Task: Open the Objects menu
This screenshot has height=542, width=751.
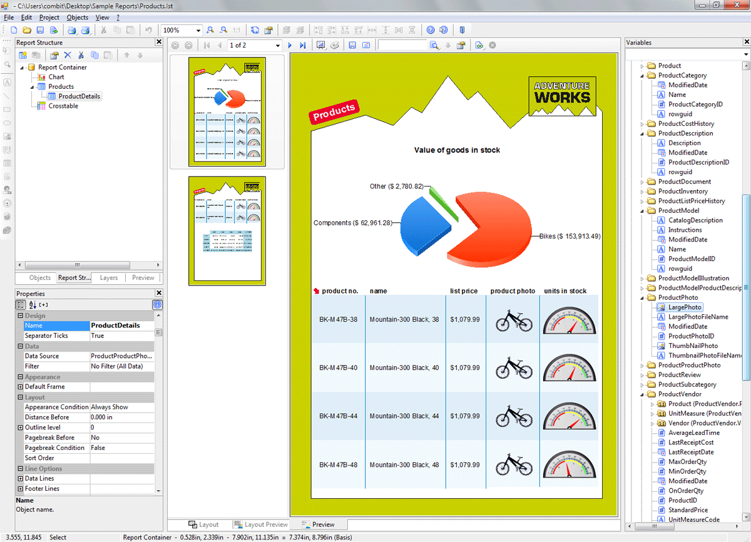Action: tap(78, 18)
